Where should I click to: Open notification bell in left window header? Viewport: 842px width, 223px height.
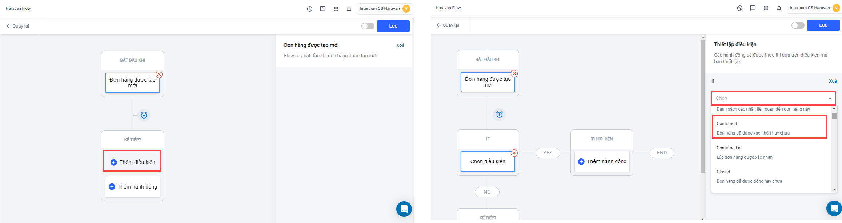[x=349, y=9]
